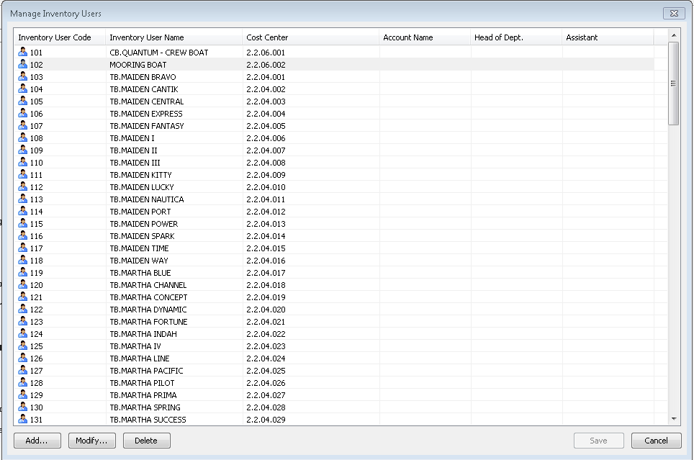
Task: Select cost center 2.2.04.020 cell
Action: coord(266,310)
